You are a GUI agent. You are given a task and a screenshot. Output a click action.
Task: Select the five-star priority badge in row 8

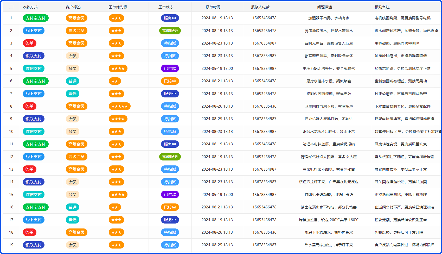coord(119,106)
